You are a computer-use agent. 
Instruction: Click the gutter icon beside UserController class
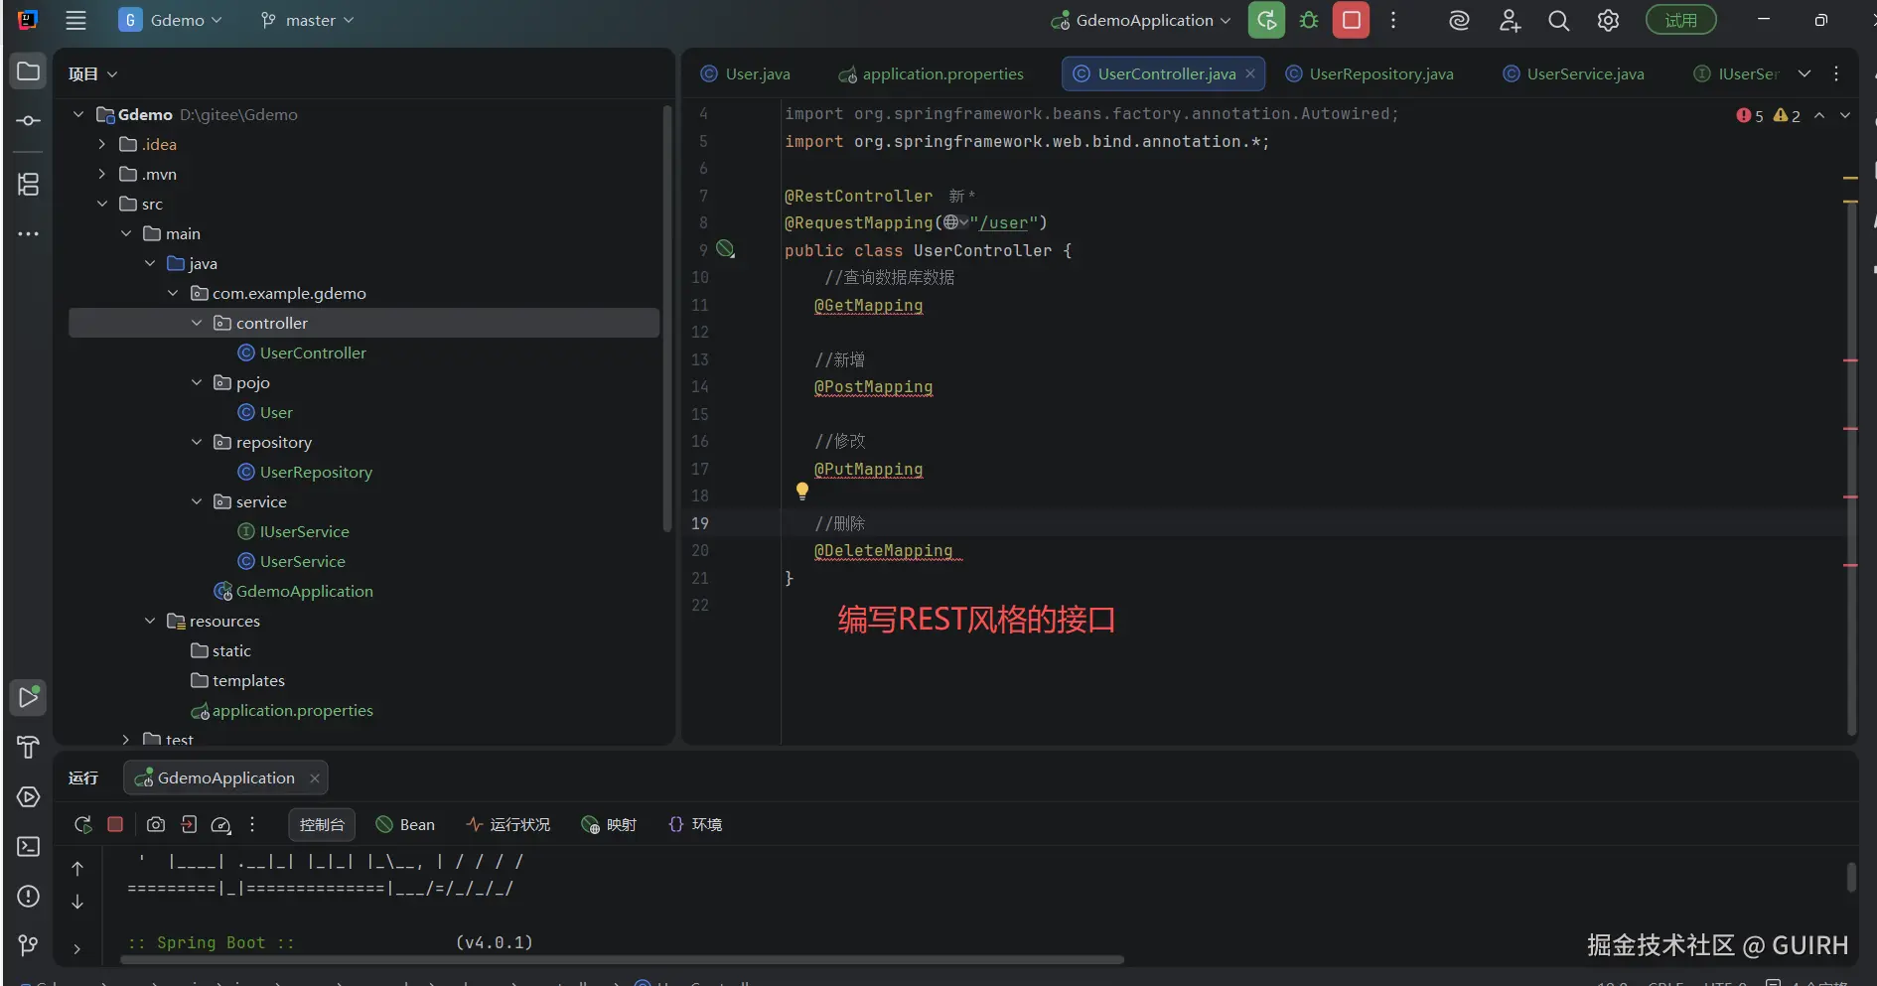(x=726, y=249)
